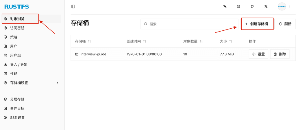Click the 创建存储桶 button
Viewport: 297px width, 130px height.
[x=257, y=24]
